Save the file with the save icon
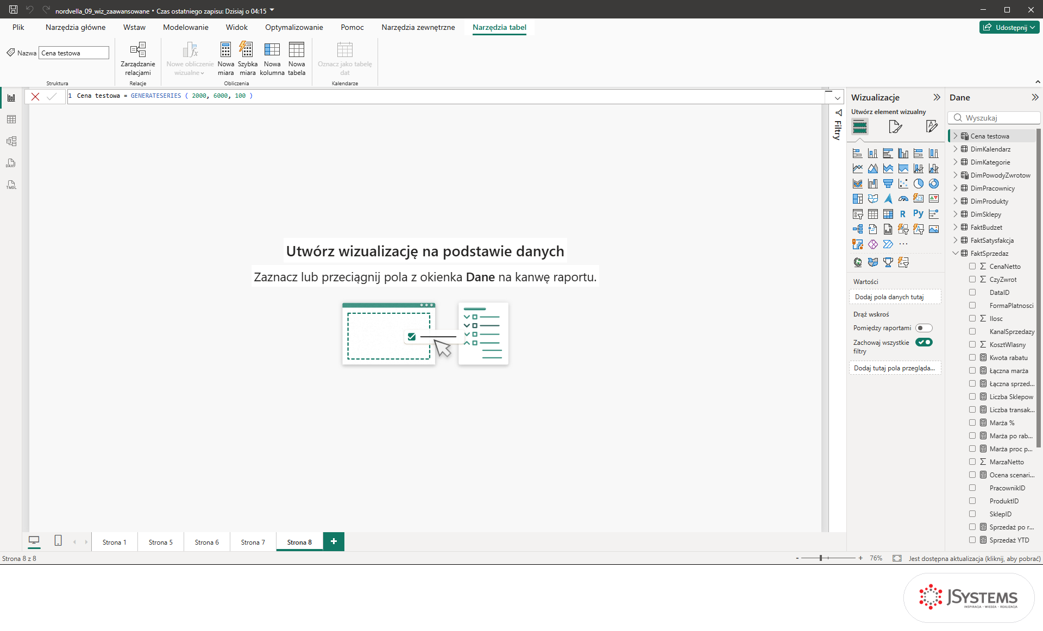This screenshot has width=1043, height=631. 13,9
